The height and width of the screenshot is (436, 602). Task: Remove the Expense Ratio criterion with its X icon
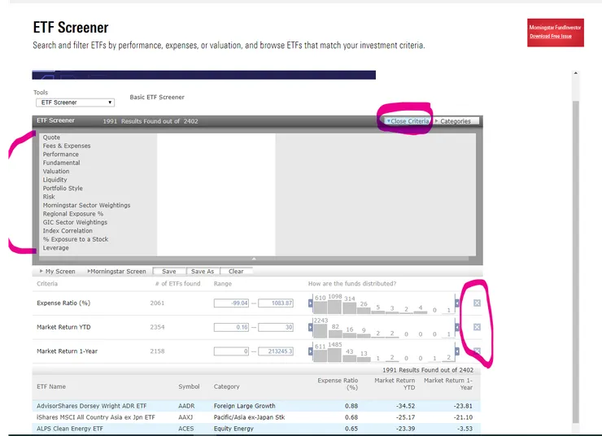coord(477,303)
